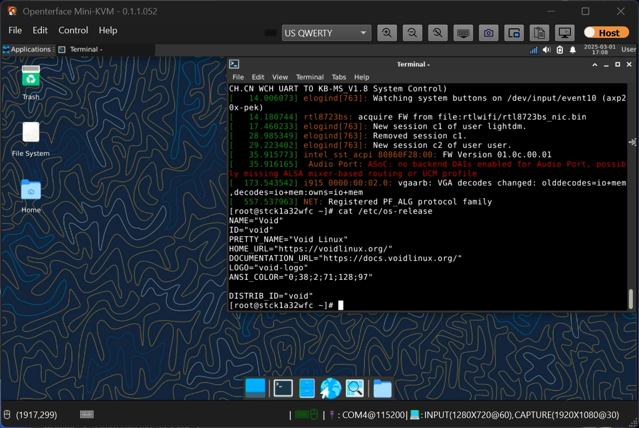Select the Trash desktop icon
Screen dimensions: 639x428
31,83
